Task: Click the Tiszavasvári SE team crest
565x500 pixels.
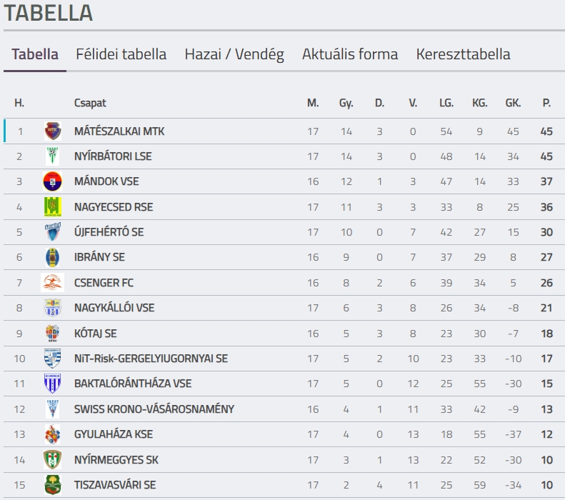Action: (53, 485)
